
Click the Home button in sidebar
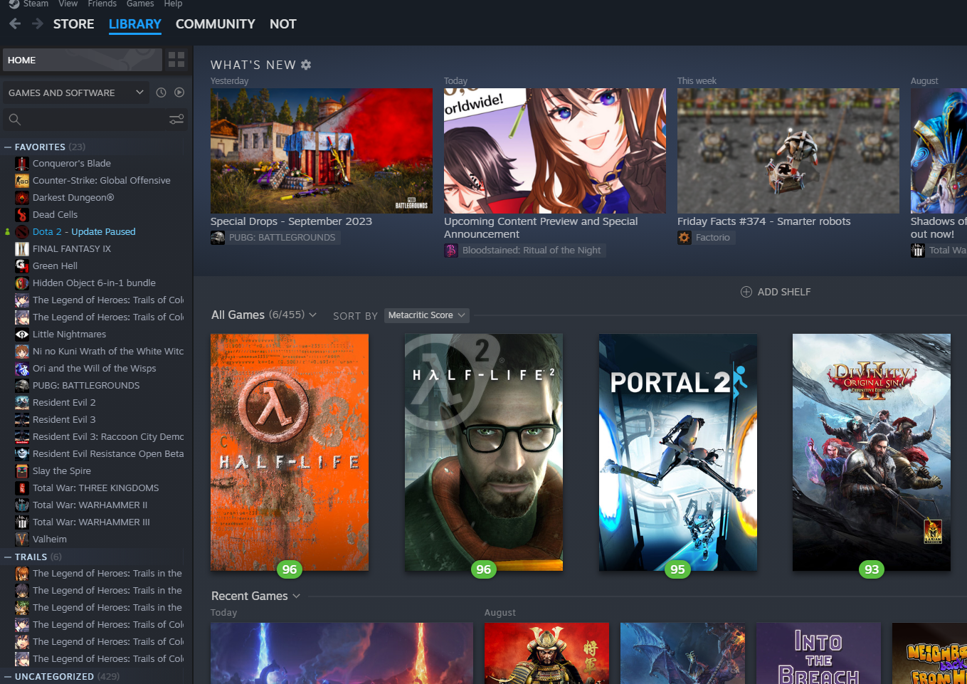coord(82,60)
